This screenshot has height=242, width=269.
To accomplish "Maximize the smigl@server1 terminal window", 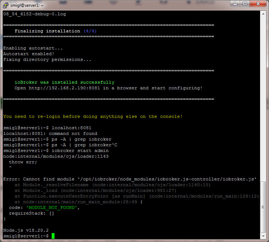I will (x=245, y=4).
